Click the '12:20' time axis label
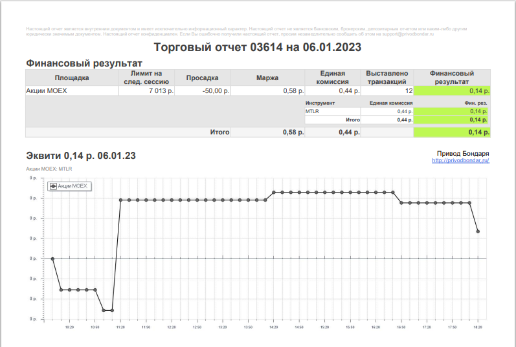 point(172,327)
